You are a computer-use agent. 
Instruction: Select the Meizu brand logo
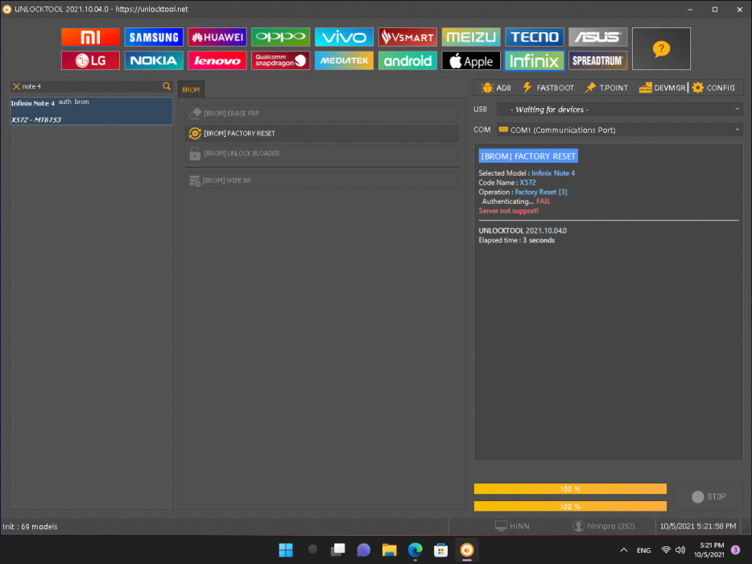pos(471,37)
